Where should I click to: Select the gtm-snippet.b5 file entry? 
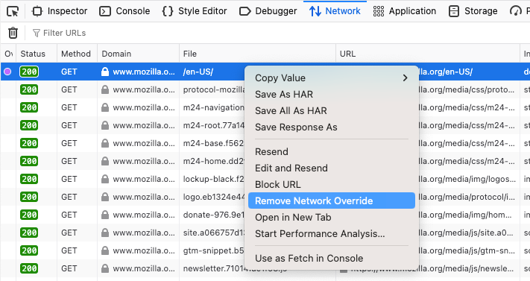[214, 250]
